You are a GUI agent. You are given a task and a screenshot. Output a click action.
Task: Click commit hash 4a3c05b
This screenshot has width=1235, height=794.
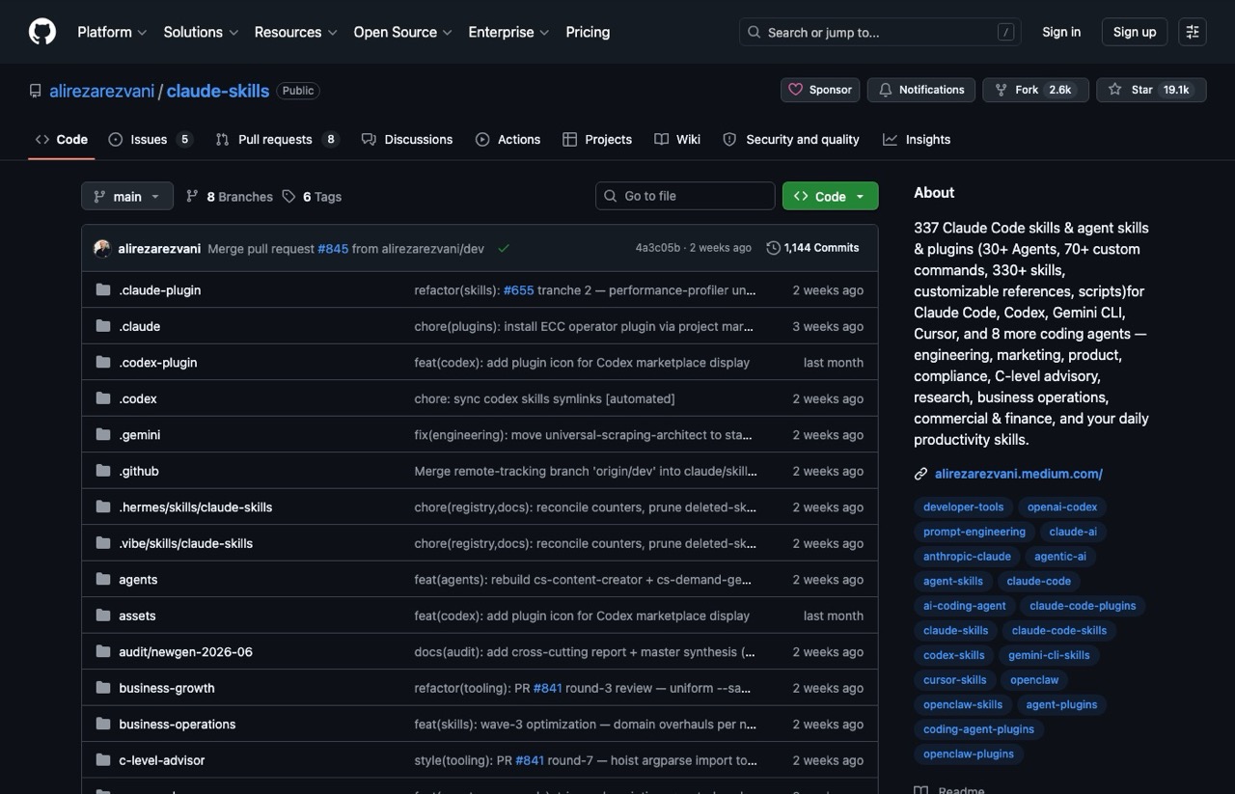point(658,248)
